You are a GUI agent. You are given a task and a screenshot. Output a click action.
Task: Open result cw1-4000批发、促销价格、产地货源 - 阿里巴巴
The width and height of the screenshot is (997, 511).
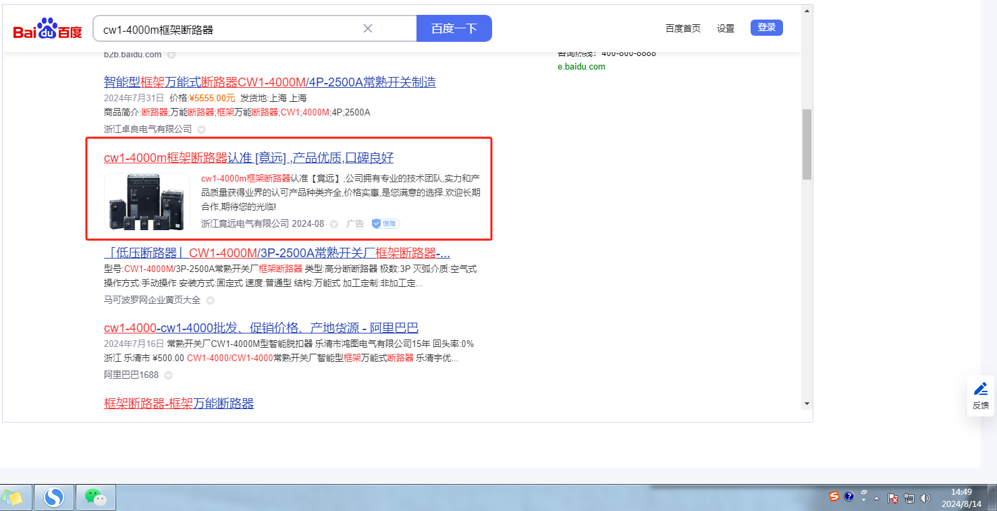point(261,328)
